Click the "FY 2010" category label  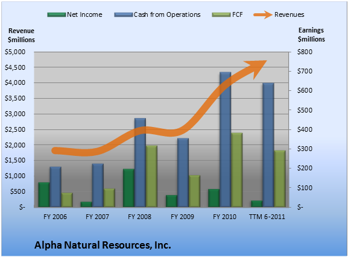(x=224, y=217)
